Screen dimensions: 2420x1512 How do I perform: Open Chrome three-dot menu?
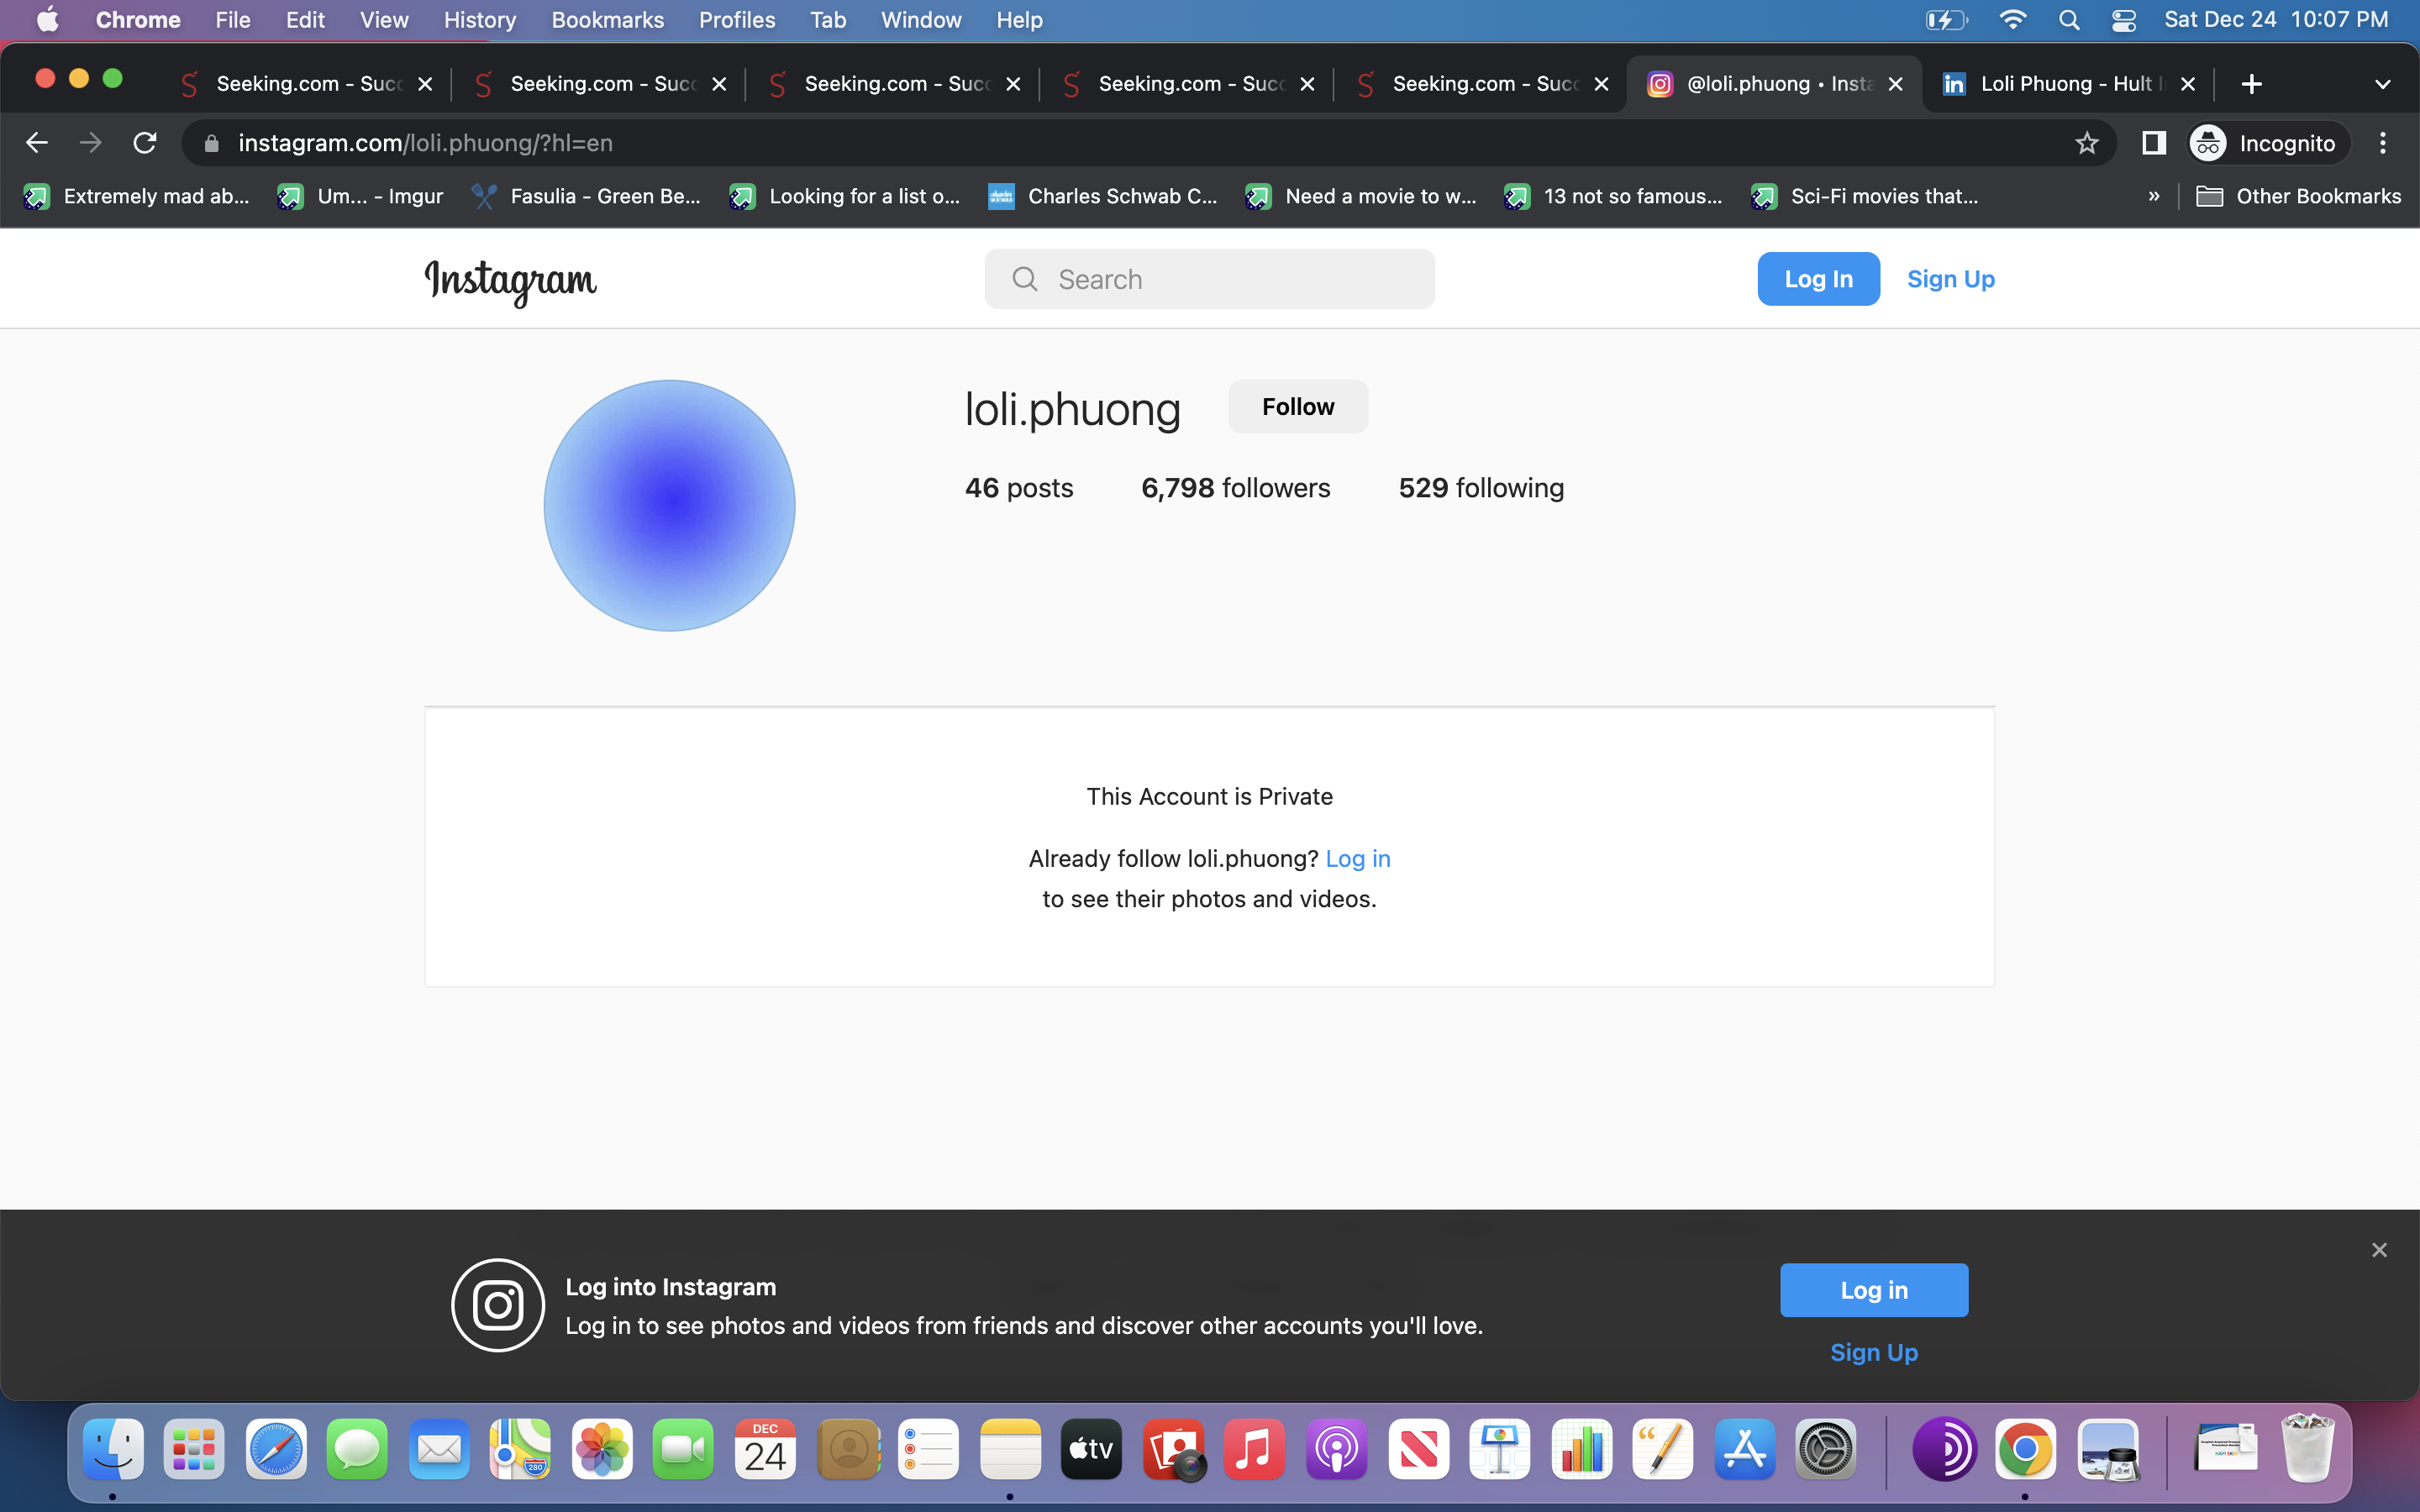(2383, 143)
